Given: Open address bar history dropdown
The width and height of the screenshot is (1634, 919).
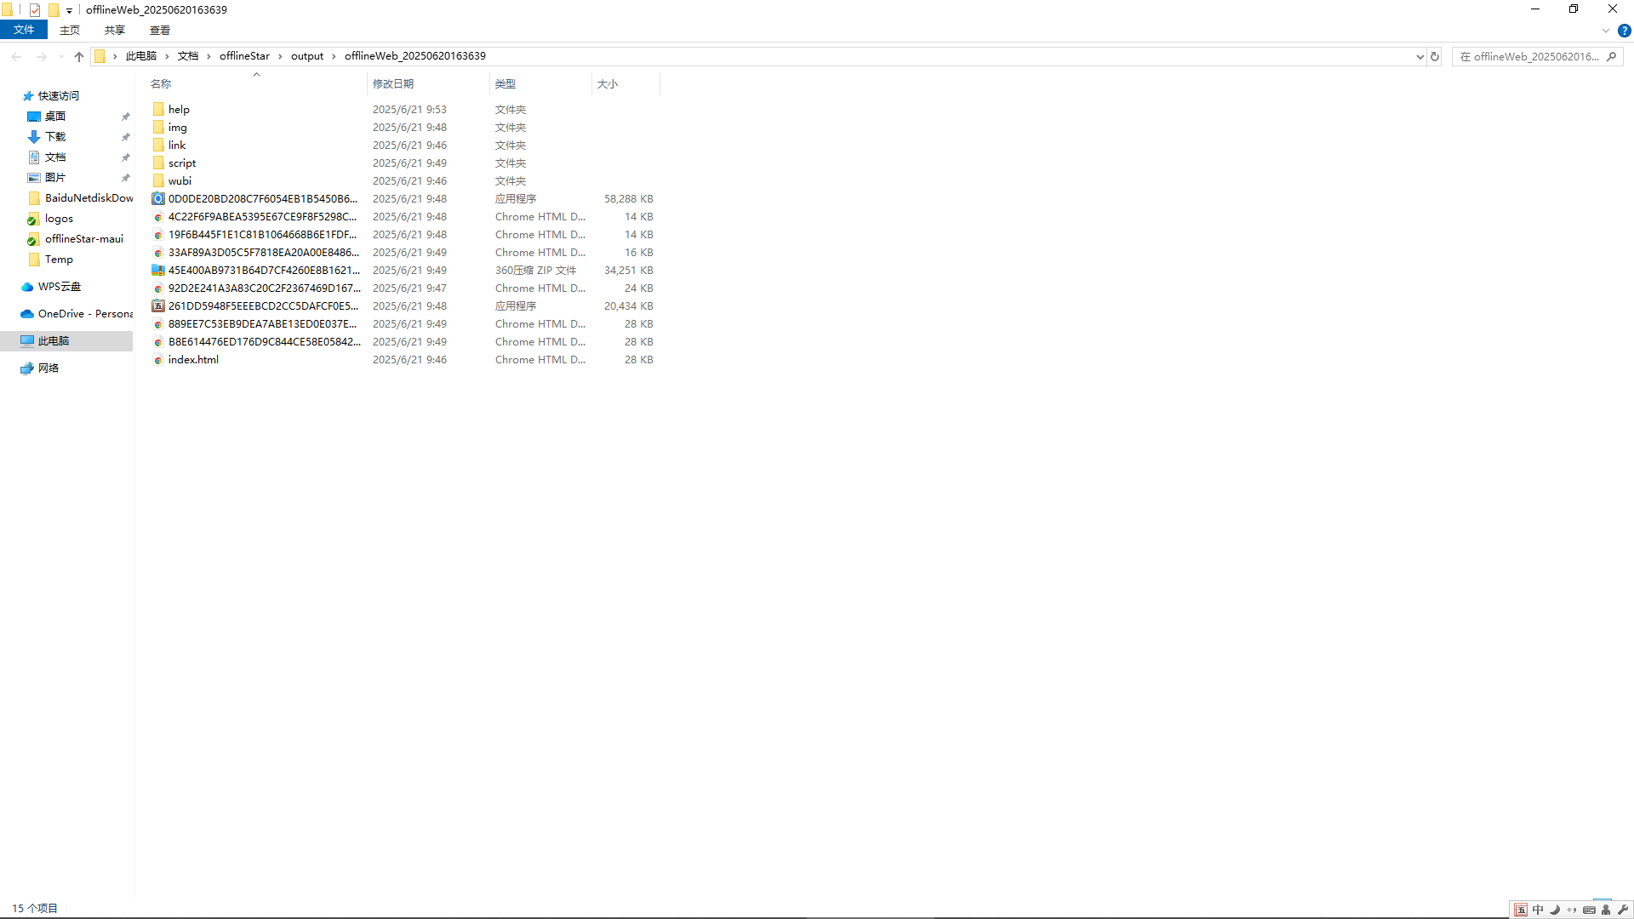Looking at the screenshot, I should pyautogui.click(x=1420, y=56).
